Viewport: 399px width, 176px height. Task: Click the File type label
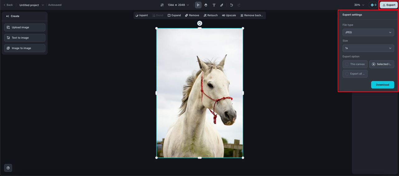point(348,25)
